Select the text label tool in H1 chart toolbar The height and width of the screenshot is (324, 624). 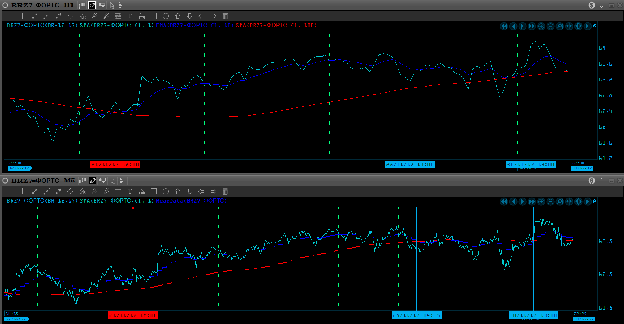[x=130, y=16]
